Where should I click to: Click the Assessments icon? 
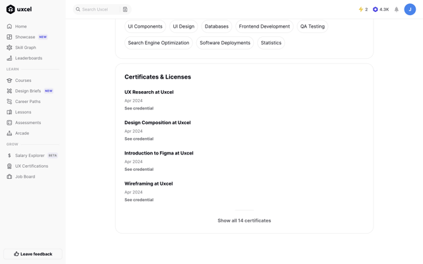click(9, 123)
